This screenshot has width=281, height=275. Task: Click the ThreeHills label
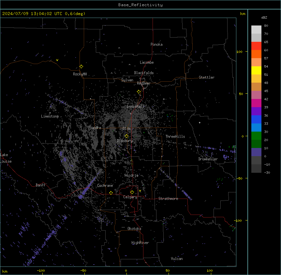pyautogui.click(x=175, y=137)
